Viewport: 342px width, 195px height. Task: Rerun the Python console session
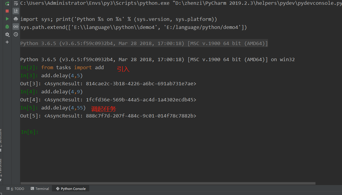pos(7,3)
